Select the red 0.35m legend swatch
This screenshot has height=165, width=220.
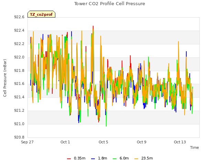(x=69, y=159)
